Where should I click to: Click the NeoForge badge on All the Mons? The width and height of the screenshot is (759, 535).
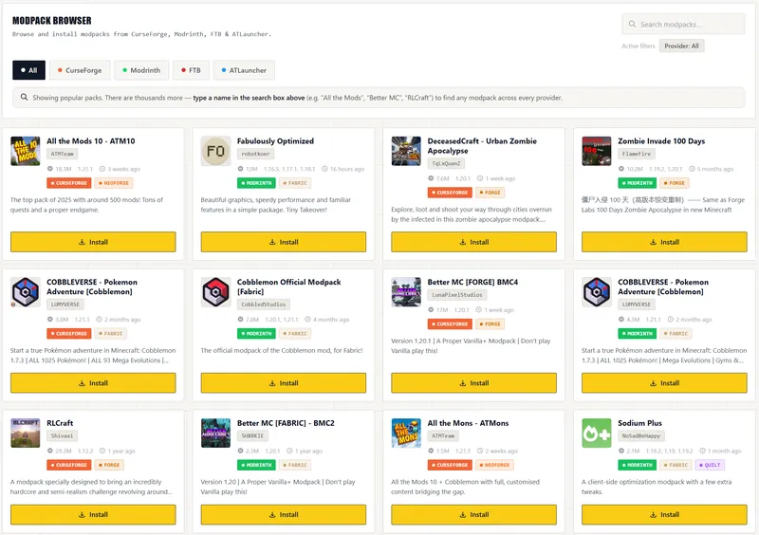(494, 466)
